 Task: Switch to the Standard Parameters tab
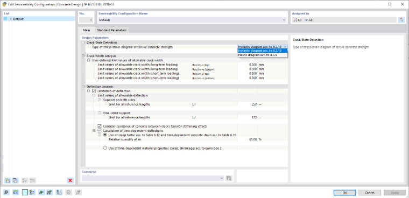pyautogui.click(x=111, y=30)
